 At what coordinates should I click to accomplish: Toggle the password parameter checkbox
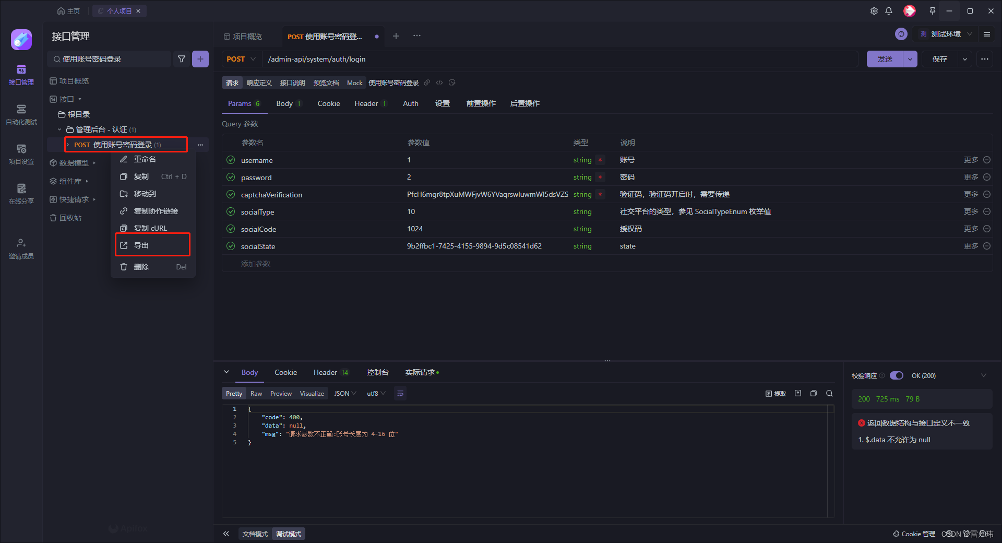pyautogui.click(x=231, y=177)
